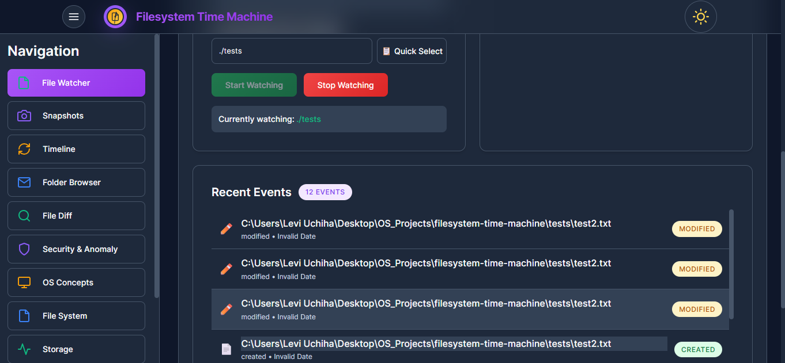Viewport: 785px width, 363px height.
Task: Click the navigation sidebar scrollbar
Action: [x=157, y=166]
